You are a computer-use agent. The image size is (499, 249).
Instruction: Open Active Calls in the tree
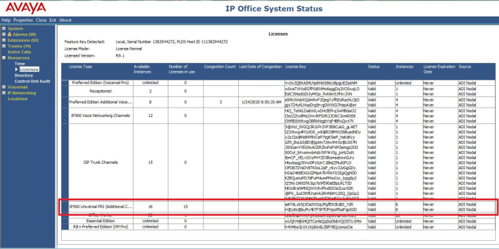pyautogui.click(x=19, y=52)
